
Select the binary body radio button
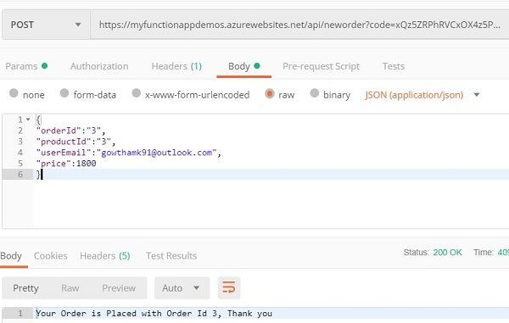(x=314, y=93)
